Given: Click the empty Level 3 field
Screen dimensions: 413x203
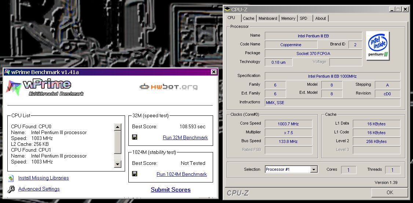Looking at the screenshot, I should [376, 150].
